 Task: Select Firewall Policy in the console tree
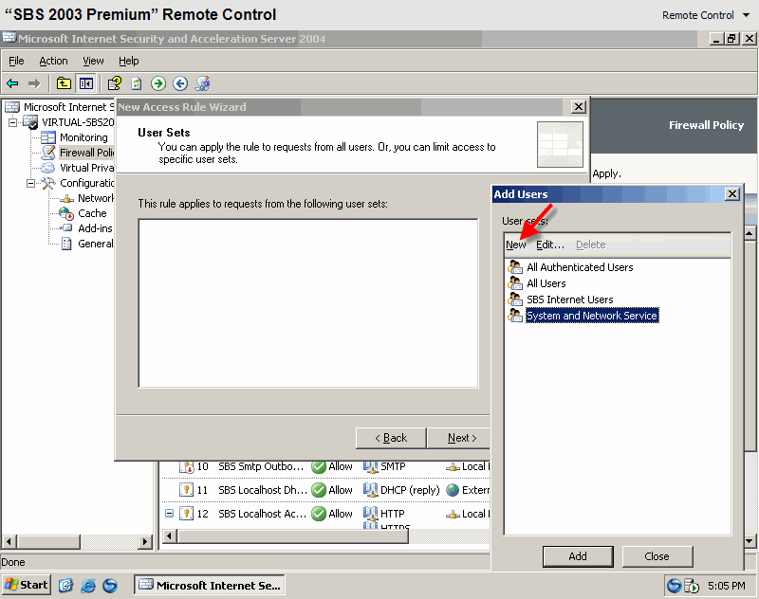[86, 153]
